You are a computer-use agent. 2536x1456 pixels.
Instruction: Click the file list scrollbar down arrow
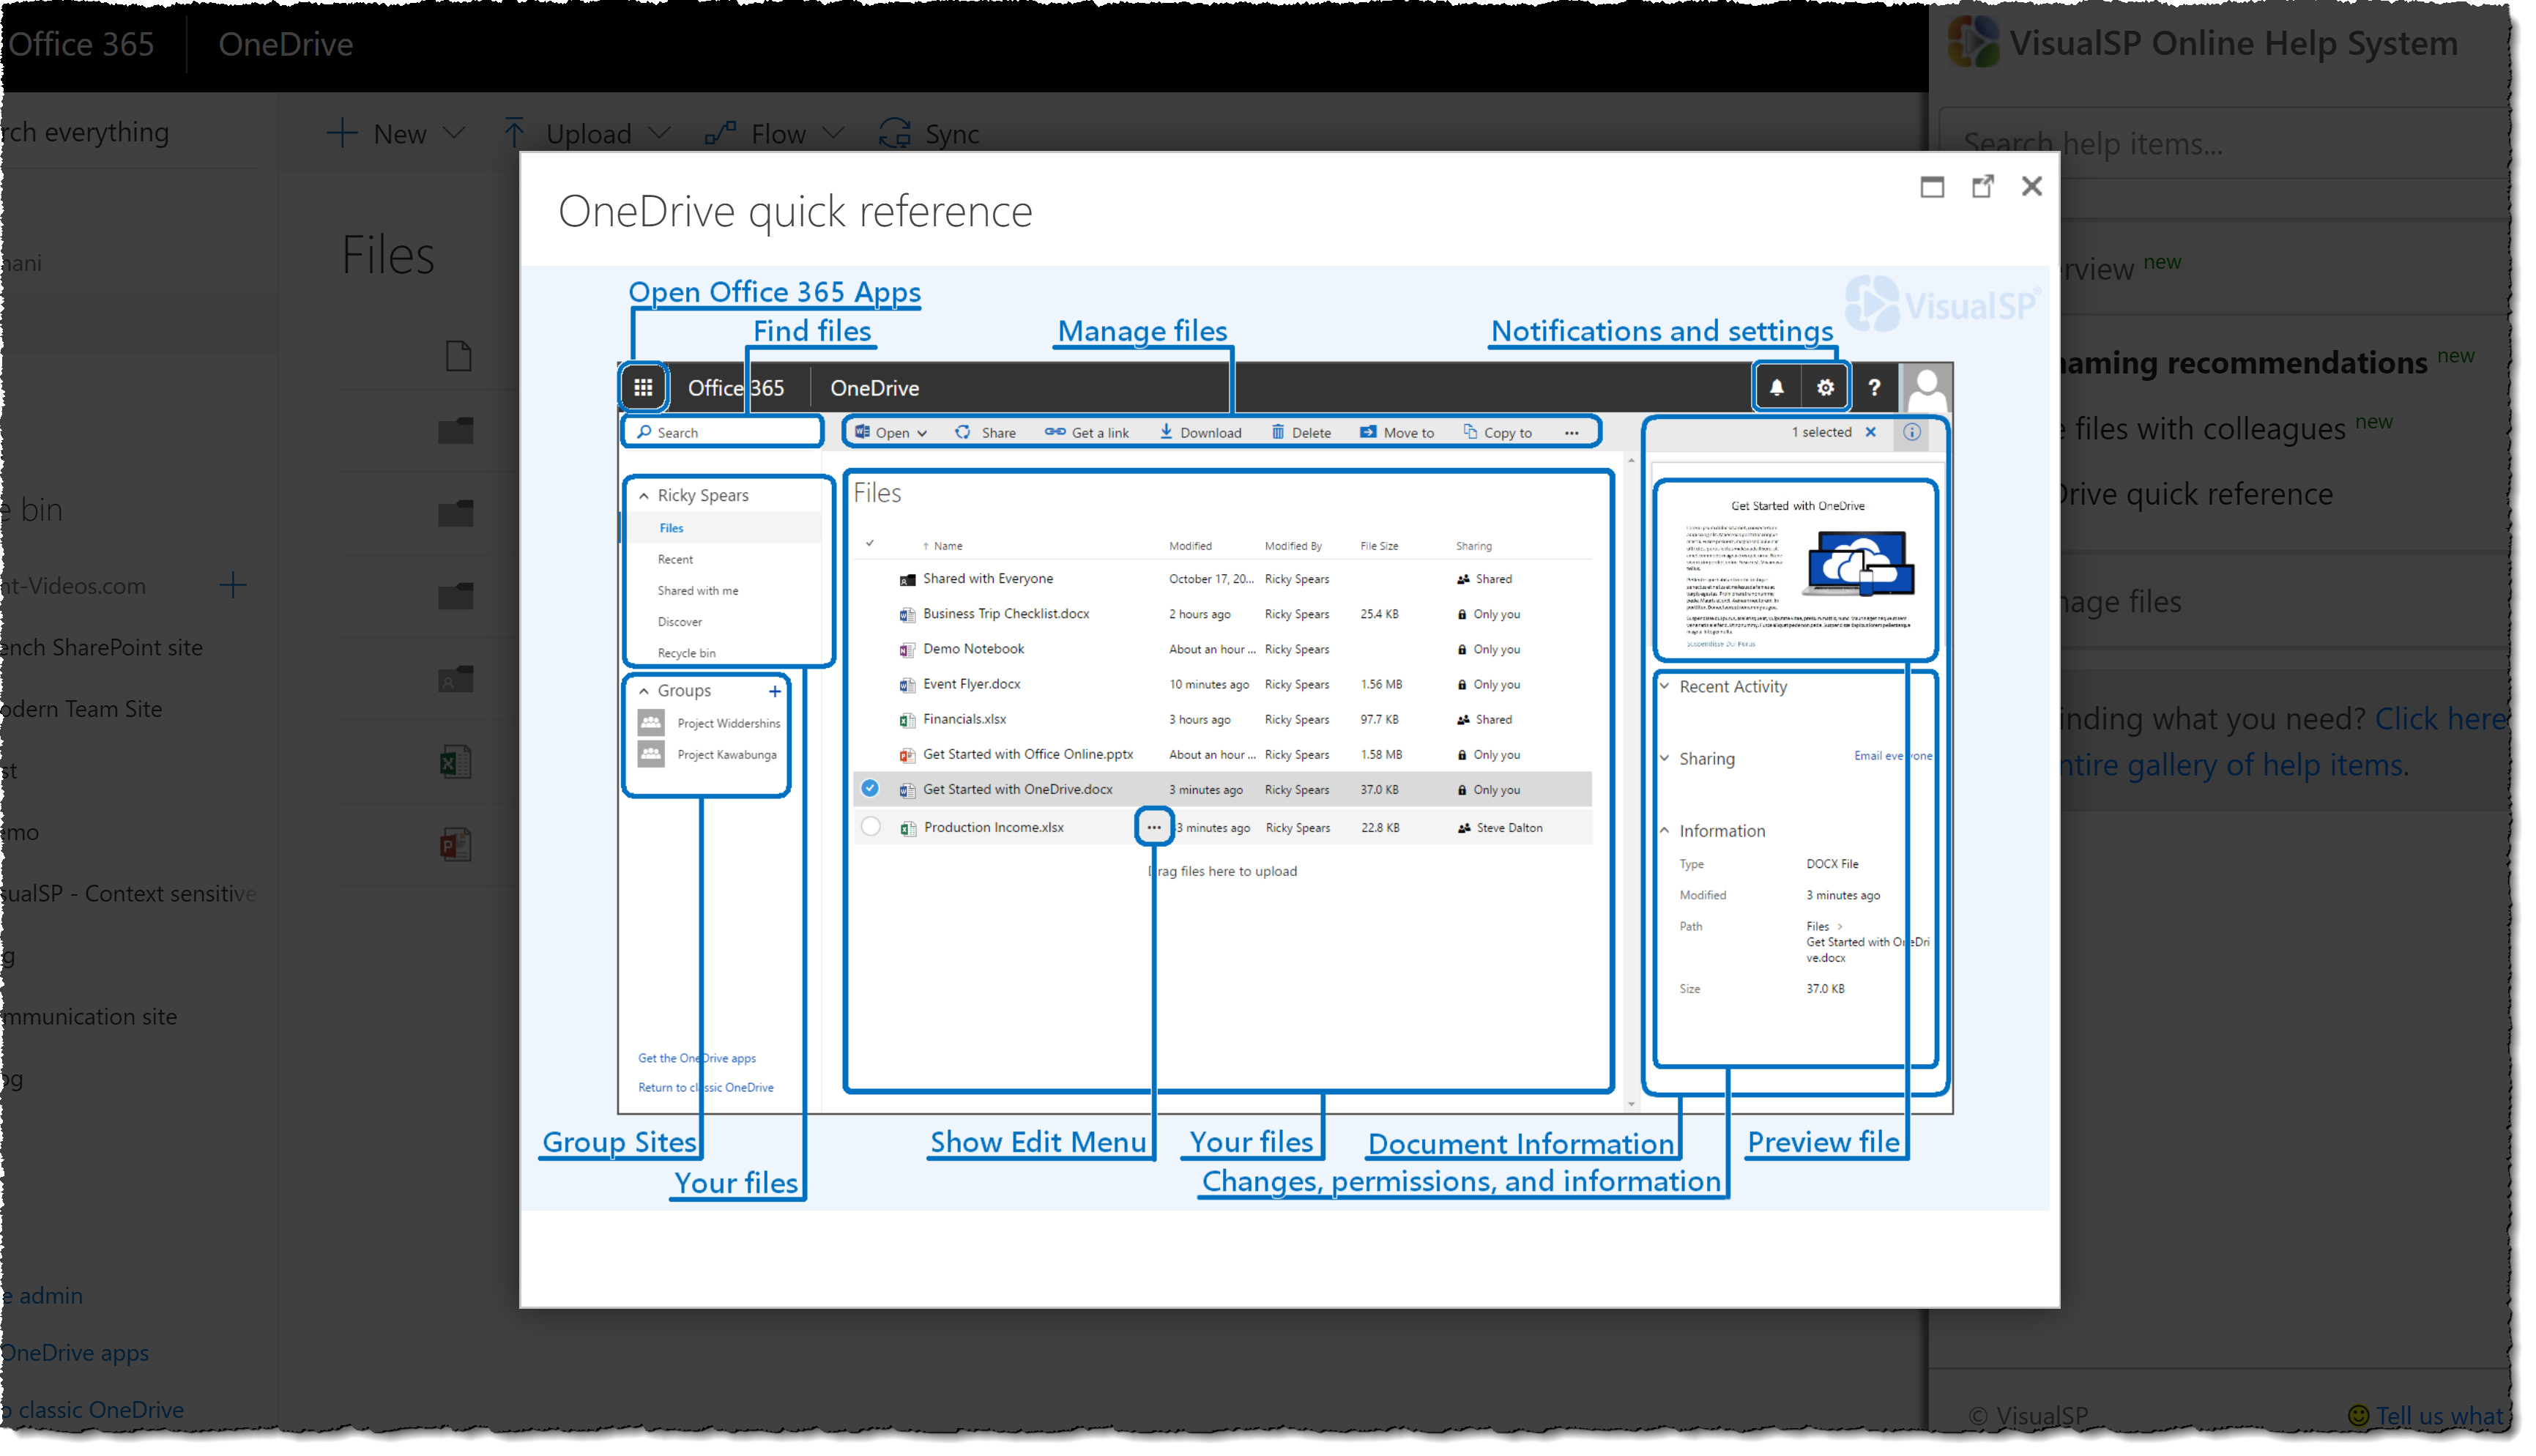pyautogui.click(x=1632, y=1106)
